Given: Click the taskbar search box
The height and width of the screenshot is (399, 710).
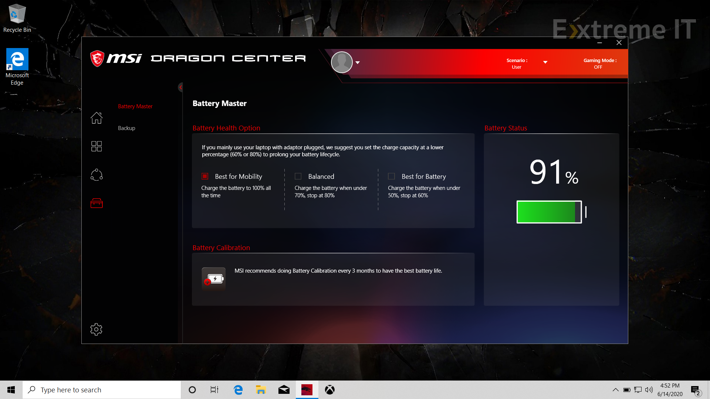Looking at the screenshot, I should pyautogui.click(x=102, y=390).
